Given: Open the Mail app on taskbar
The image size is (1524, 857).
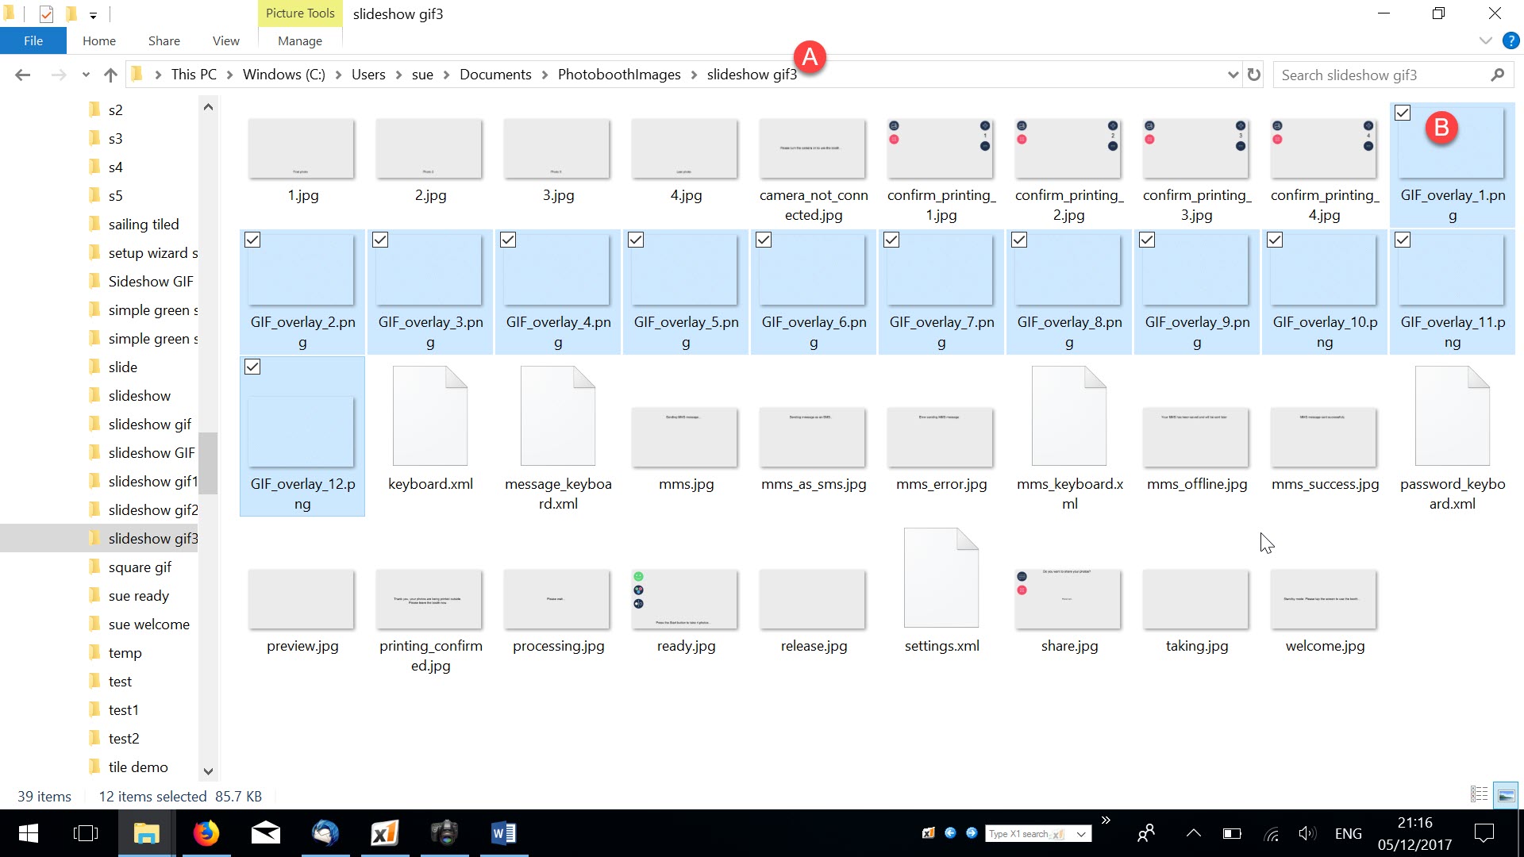Looking at the screenshot, I should [x=266, y=833].
